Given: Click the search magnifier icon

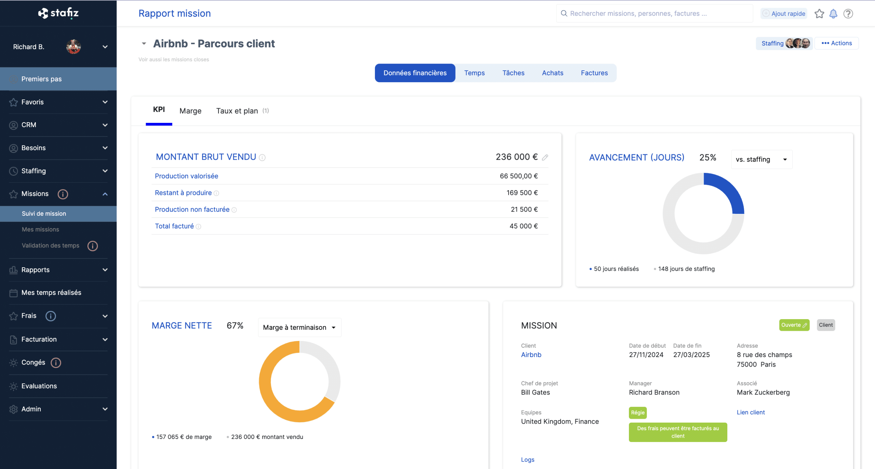Looking at the screenshot, I should (564, 13).
